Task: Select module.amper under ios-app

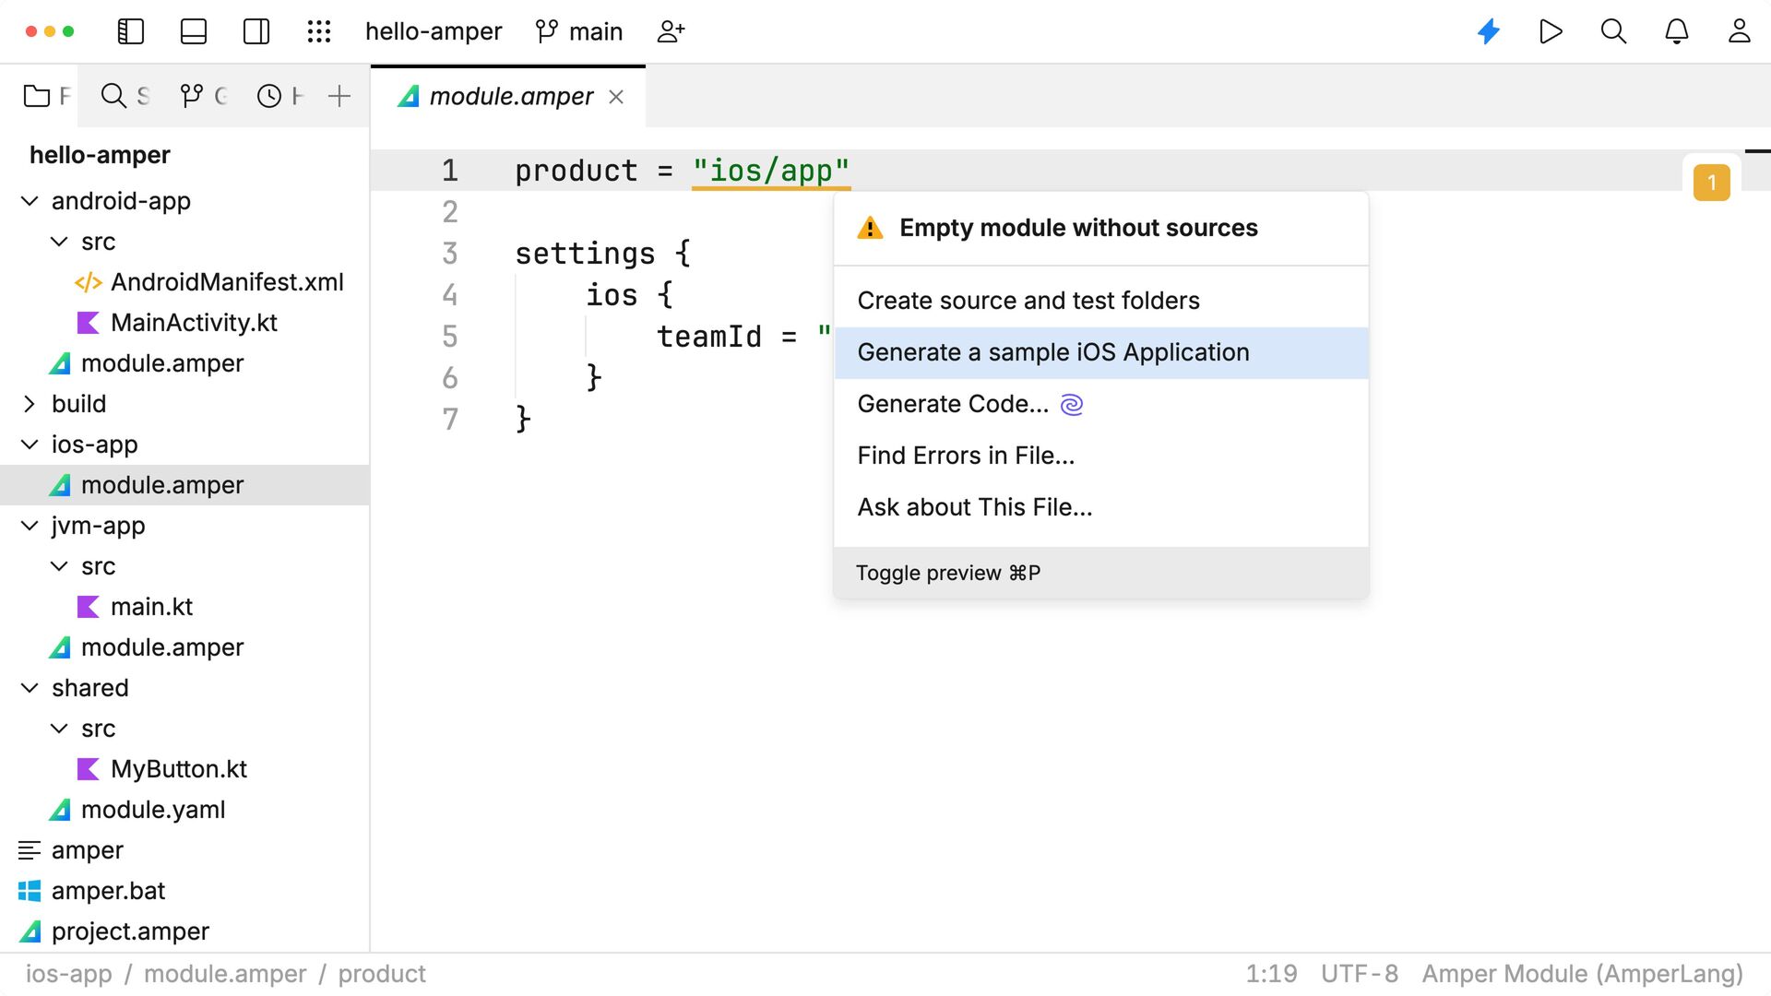Action: pos(184,485)
